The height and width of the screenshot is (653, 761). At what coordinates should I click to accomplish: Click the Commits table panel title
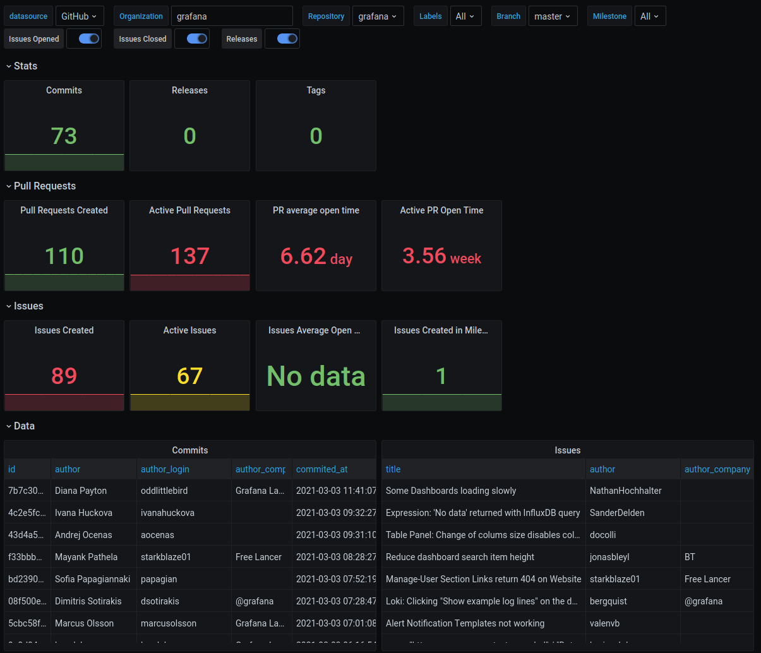pyautogui.click(x=189, y=450)
